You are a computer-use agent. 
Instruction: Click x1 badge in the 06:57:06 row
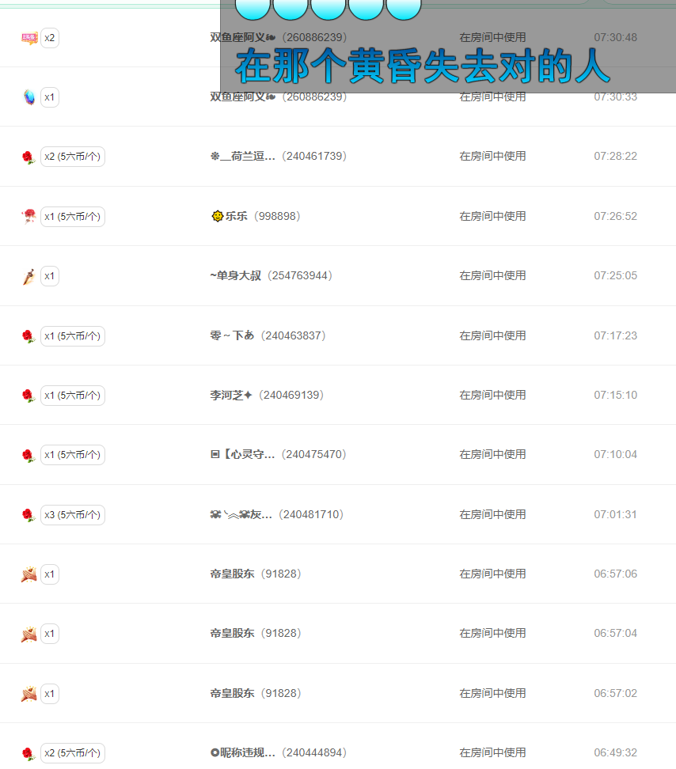tap(50, 574)
